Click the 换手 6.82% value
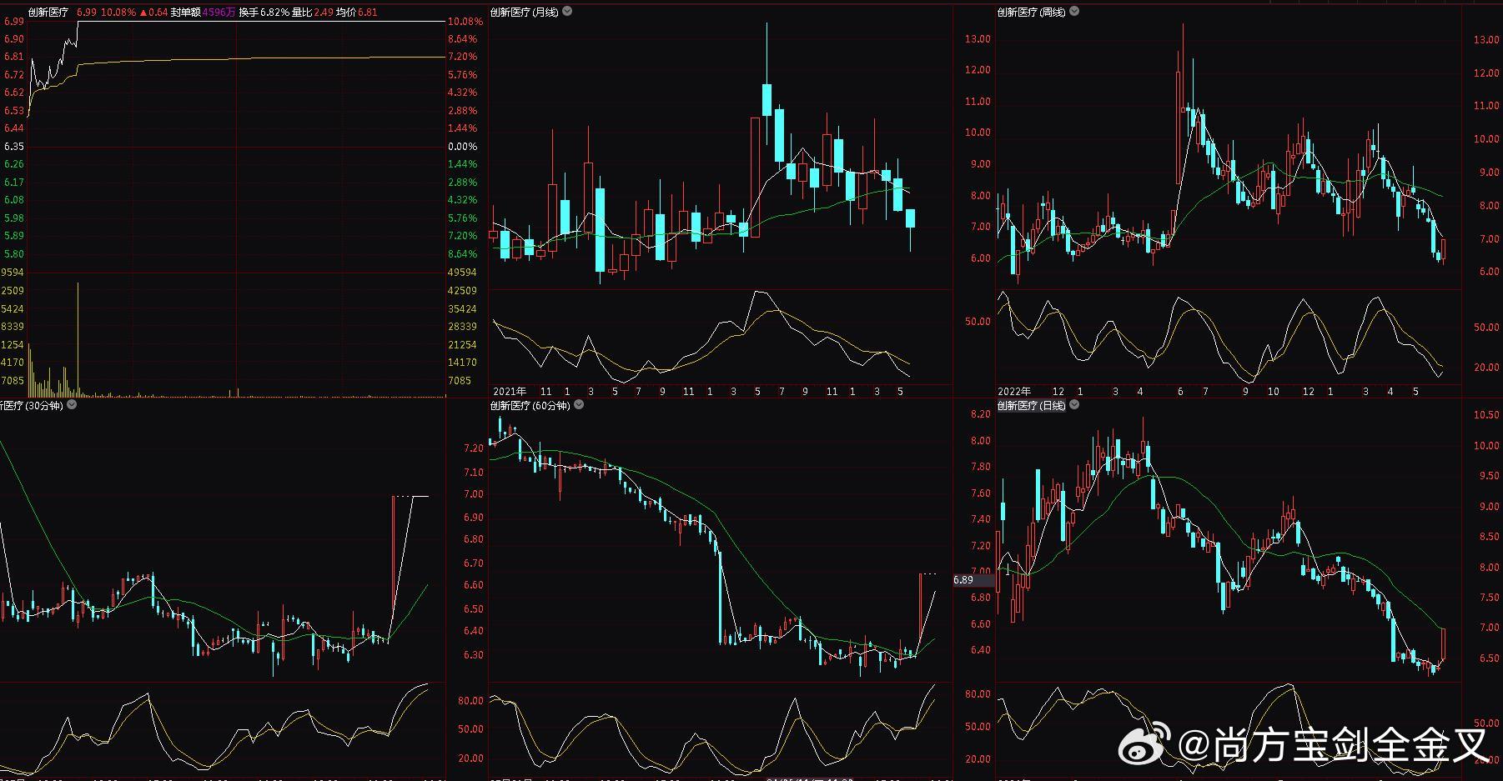 (x=264, y=13)
